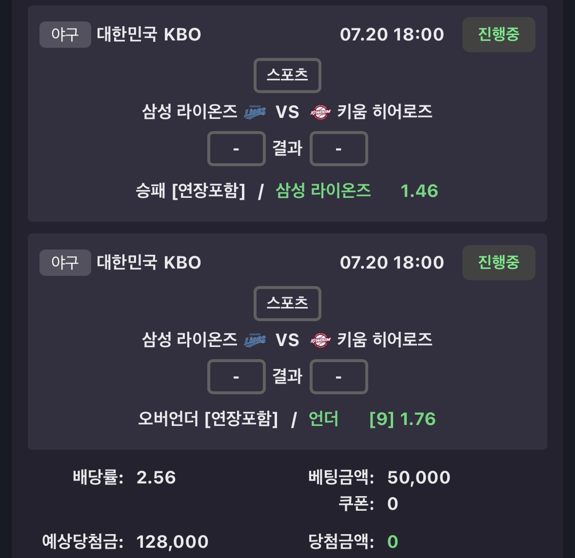
Task: Click 진행중 status badge on first card
Action: point(499,35)
